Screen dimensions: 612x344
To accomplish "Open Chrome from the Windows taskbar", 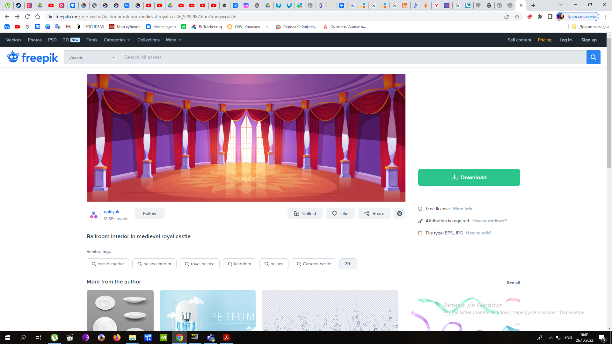I will click(x=179, y=338).
